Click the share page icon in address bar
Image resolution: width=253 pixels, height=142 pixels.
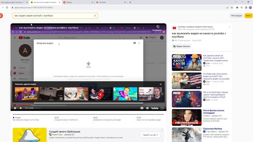point(227,7)
